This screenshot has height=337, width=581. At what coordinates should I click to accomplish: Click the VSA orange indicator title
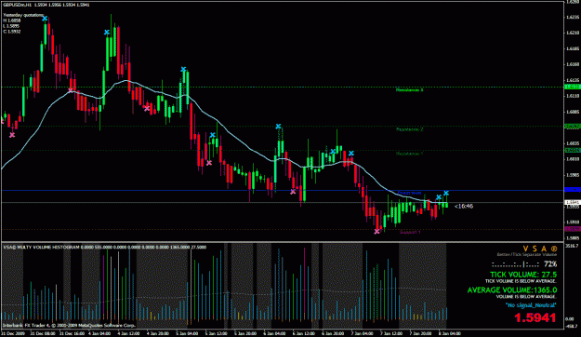[x=540, y=249]
